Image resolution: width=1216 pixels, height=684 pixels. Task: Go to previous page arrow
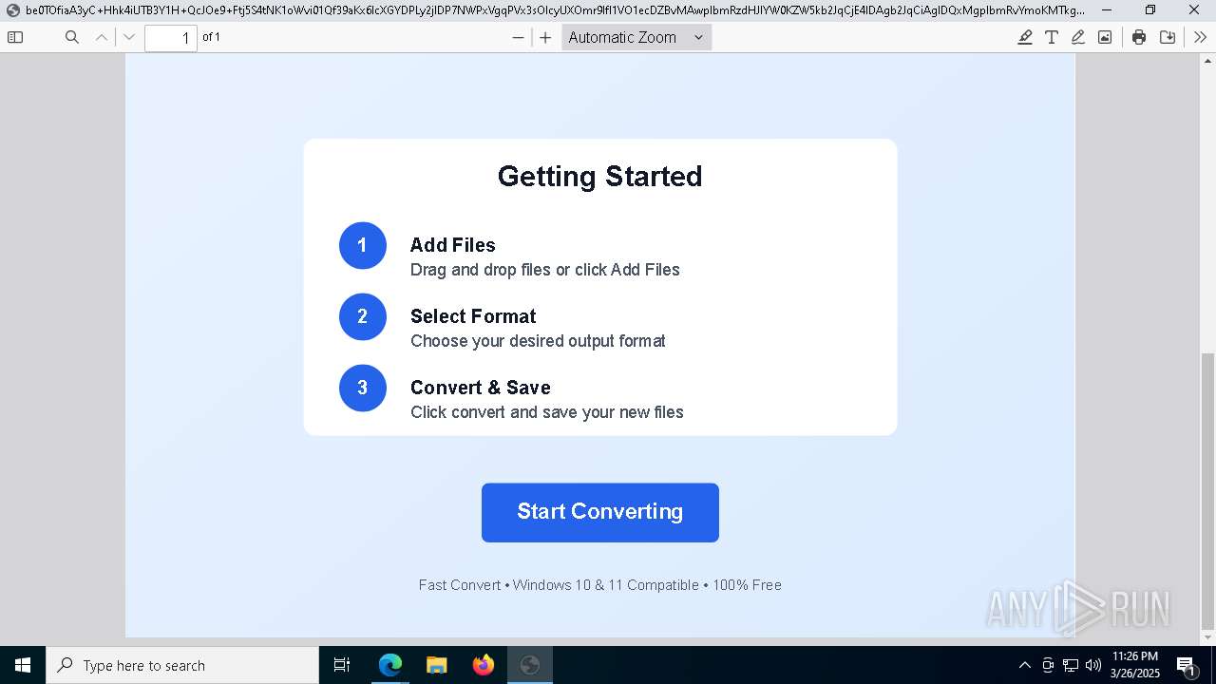click(x=102, y=37)
